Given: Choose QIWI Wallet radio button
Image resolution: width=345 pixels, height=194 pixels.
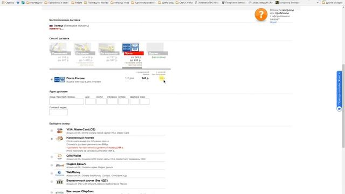Looking at the screenshot, I should (x=52, y=157).
